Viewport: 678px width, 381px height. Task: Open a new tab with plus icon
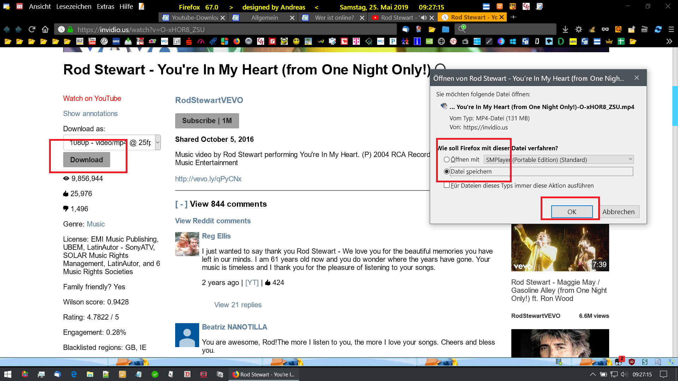(513, 17)
